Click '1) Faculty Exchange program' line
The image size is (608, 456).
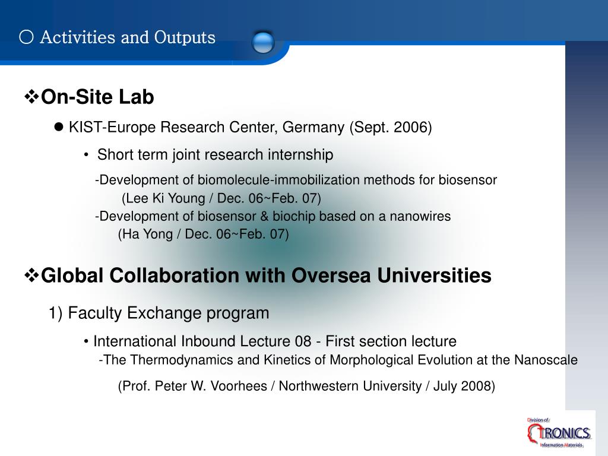coord(159,313)
